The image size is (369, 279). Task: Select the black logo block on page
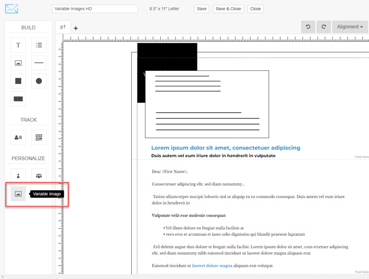tap(167, 57)
